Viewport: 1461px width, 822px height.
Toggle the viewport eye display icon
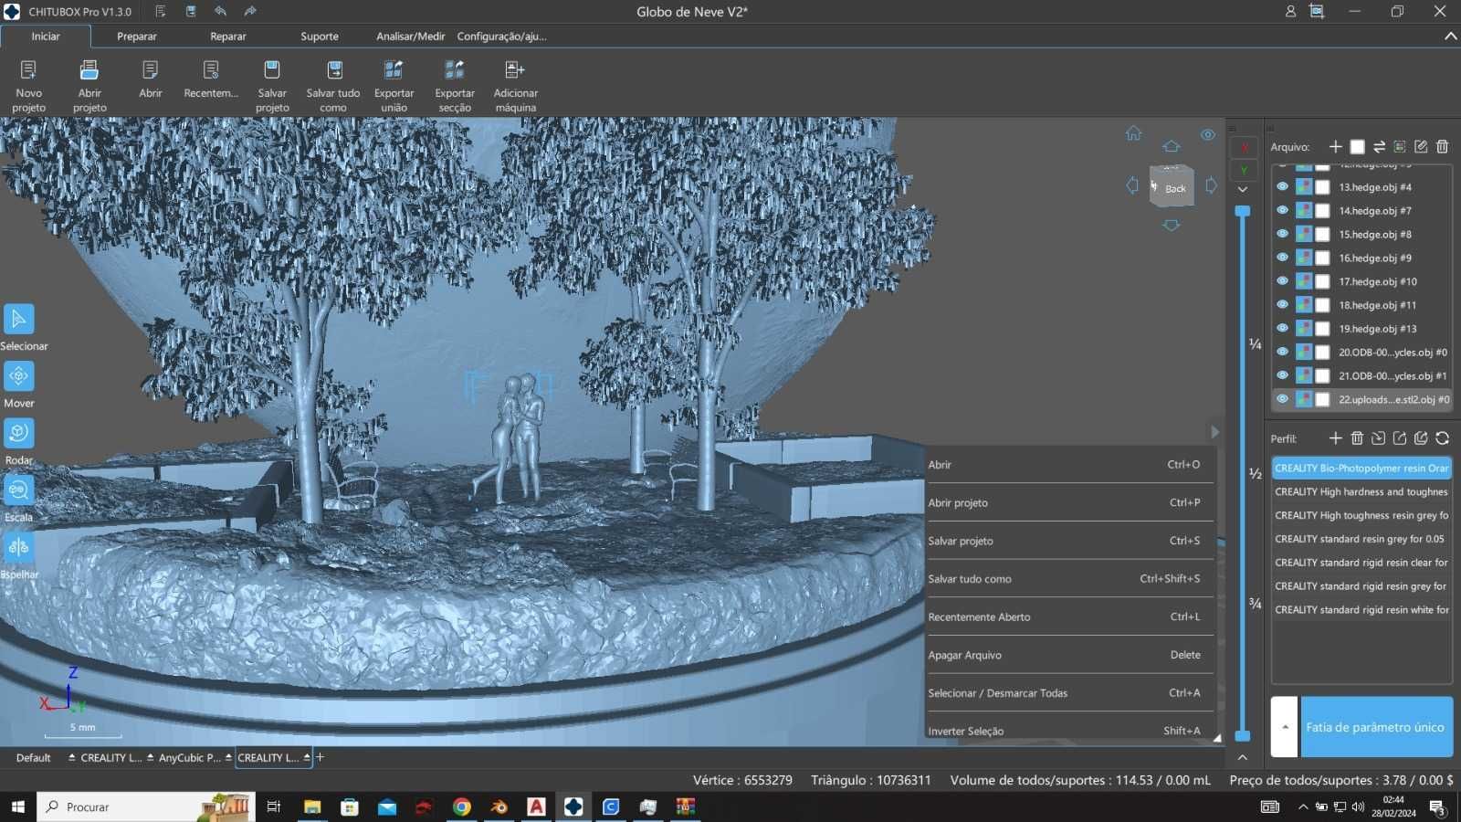[1208, 134]
